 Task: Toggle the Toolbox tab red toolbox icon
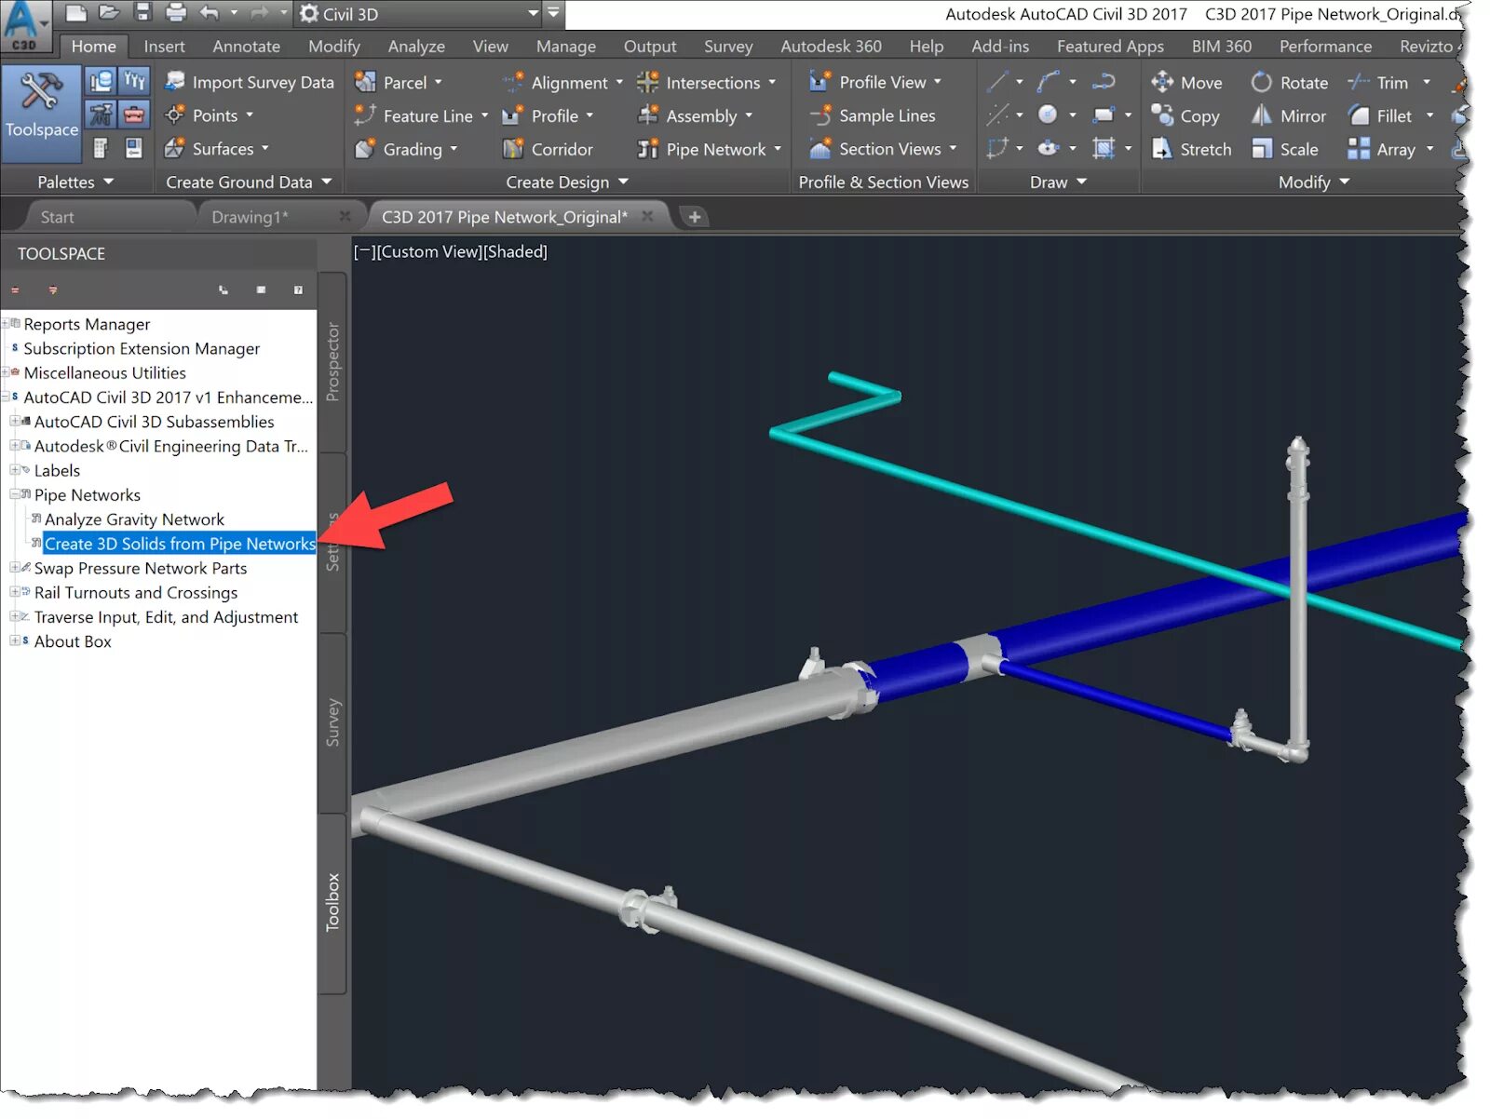click(x=134, y=115)
